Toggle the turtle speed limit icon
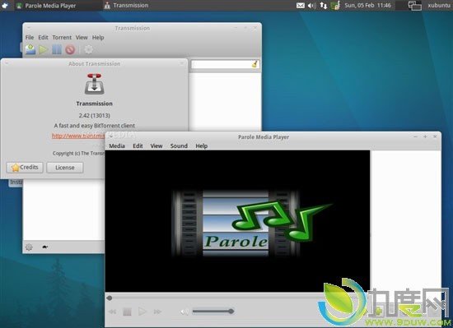Image resolution: width=453 pixels, height=328 pixels. click(45, 247)
